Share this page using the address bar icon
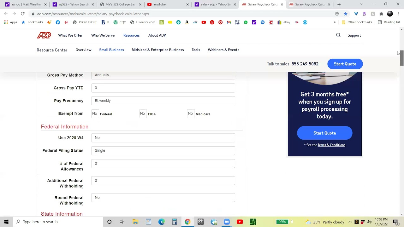Viewport: 404px width, 227px height. click(337, 14)
